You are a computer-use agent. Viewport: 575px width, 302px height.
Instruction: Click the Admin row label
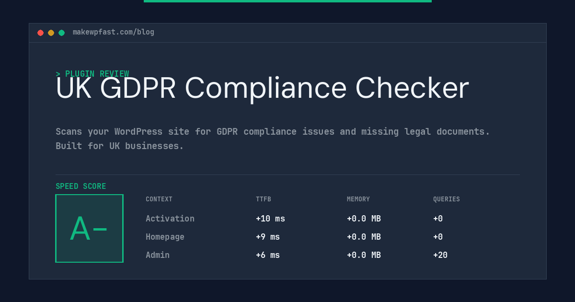[x=158, y=255]
